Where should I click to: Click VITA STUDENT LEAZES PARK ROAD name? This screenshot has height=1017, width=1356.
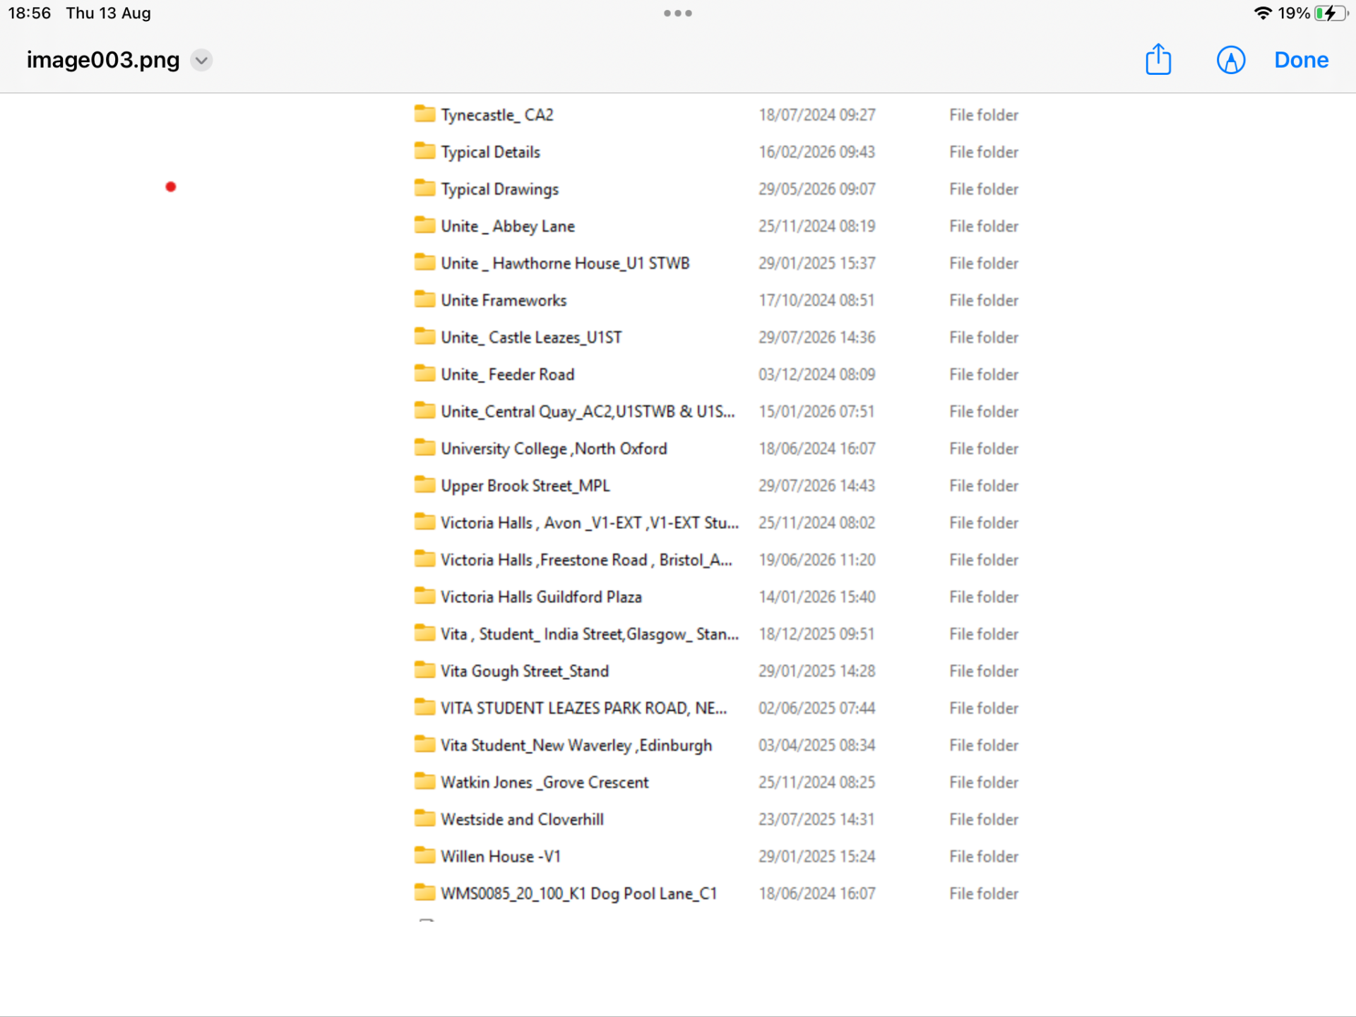583,708
